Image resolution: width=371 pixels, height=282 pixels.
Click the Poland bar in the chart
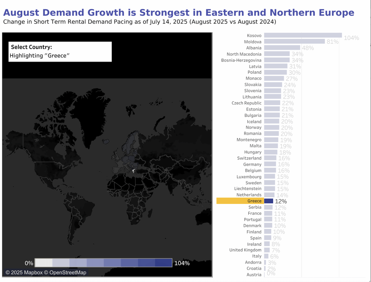[x=275, y=72]
